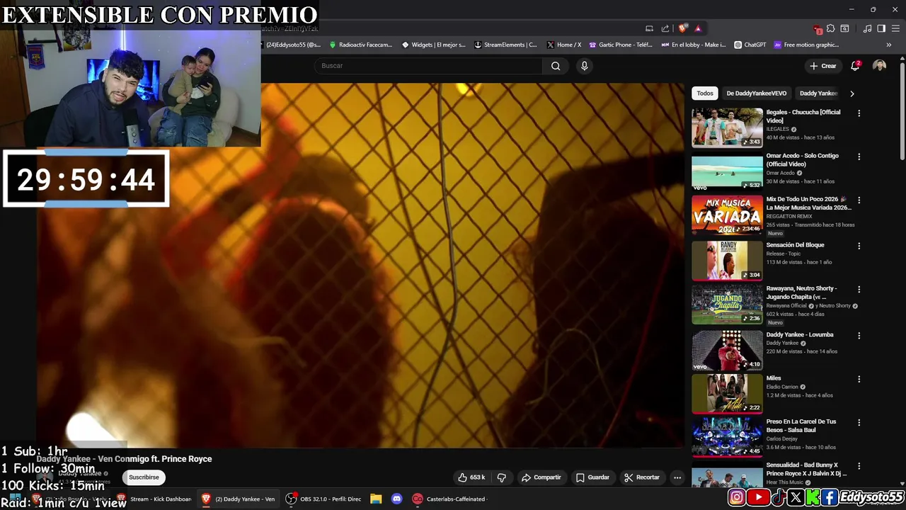This screenshot has width=906, height=510.
Task: Click the media control music note icon
Action: point(867,28)
